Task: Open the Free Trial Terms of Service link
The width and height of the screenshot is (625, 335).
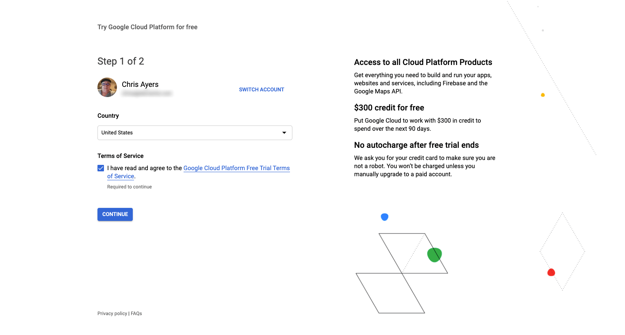Action: [236, 168]
